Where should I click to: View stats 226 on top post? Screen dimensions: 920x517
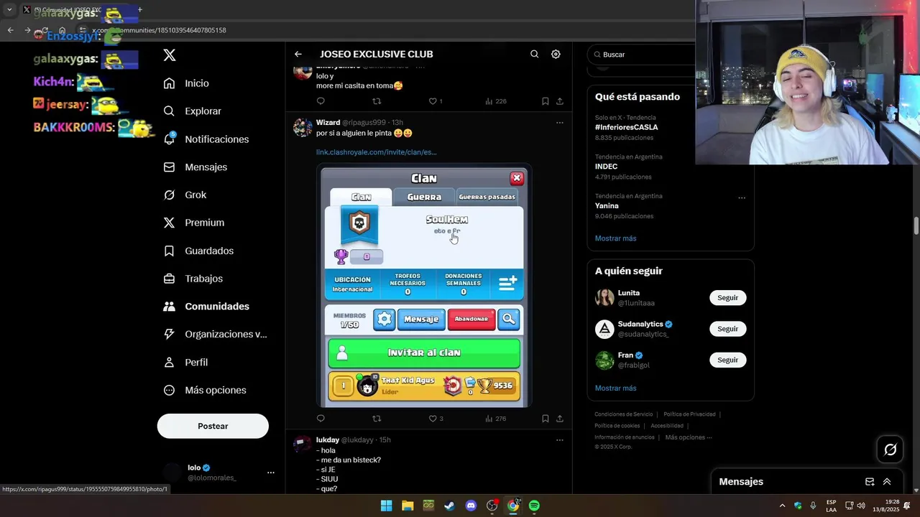pyautogui.click(x=495, y=101)
